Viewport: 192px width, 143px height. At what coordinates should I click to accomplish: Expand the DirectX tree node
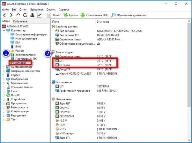click(x=4, y=95)
